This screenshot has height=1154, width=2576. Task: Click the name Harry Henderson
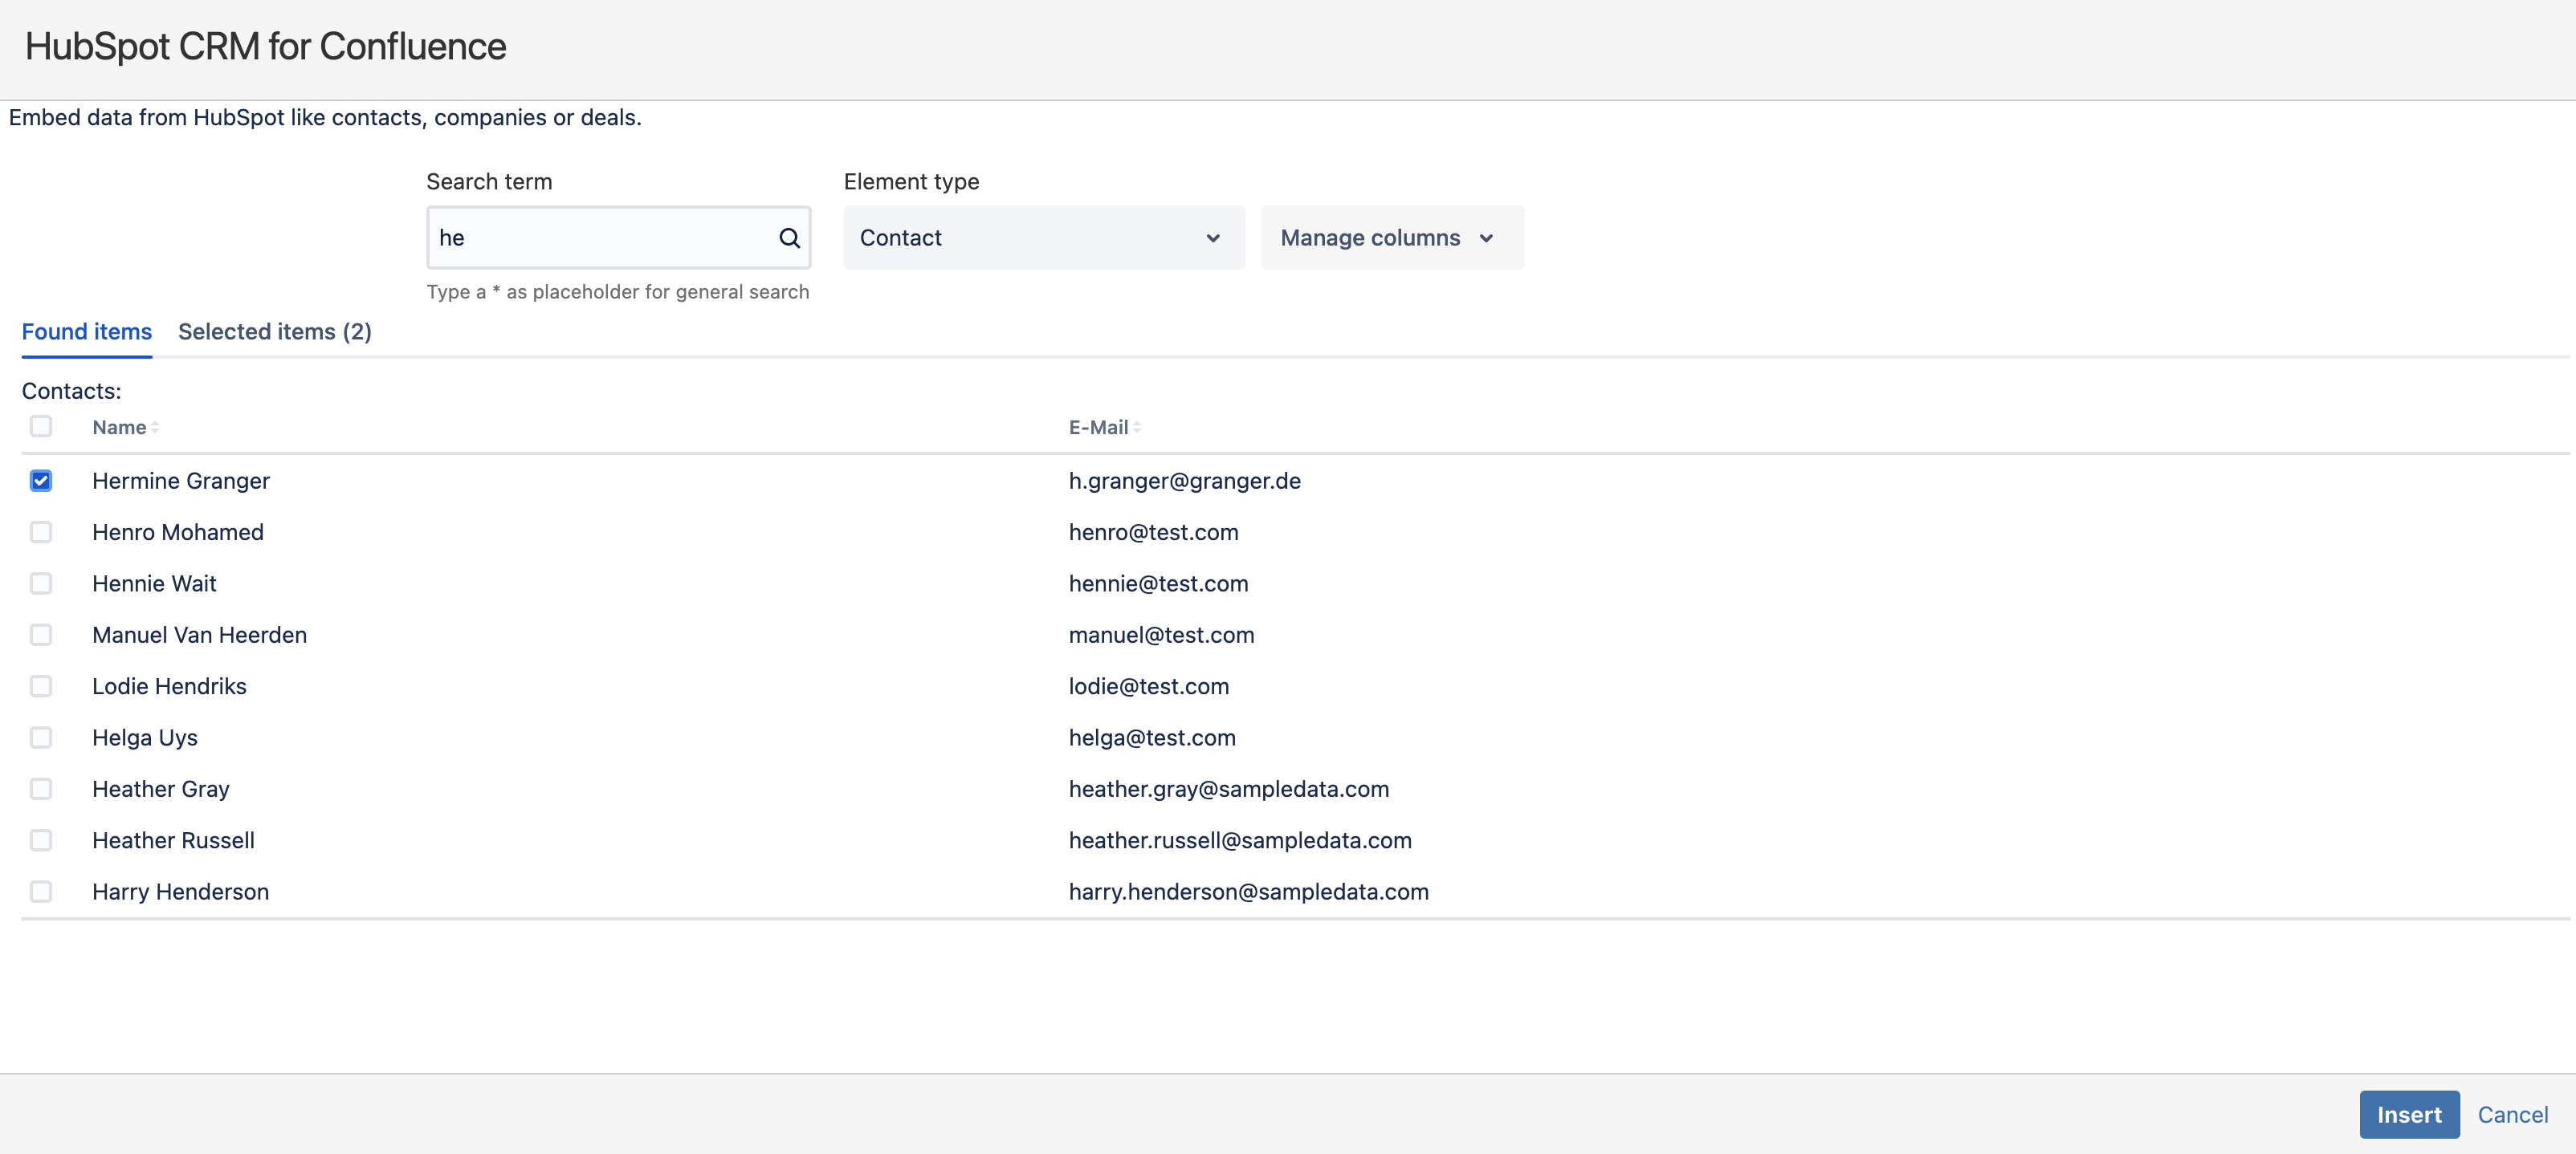180,892
